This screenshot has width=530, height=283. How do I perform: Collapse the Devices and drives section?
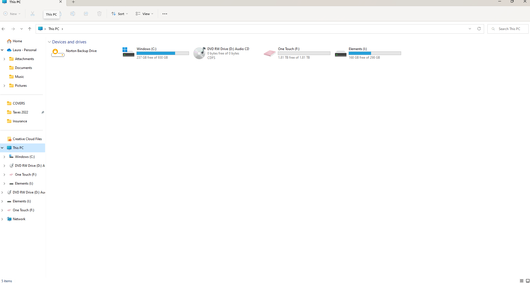(50, 42)
